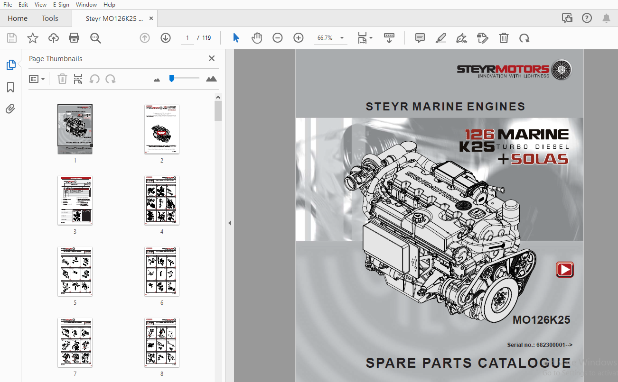Rotate thumbnails counterclockwise

point(94,79)
